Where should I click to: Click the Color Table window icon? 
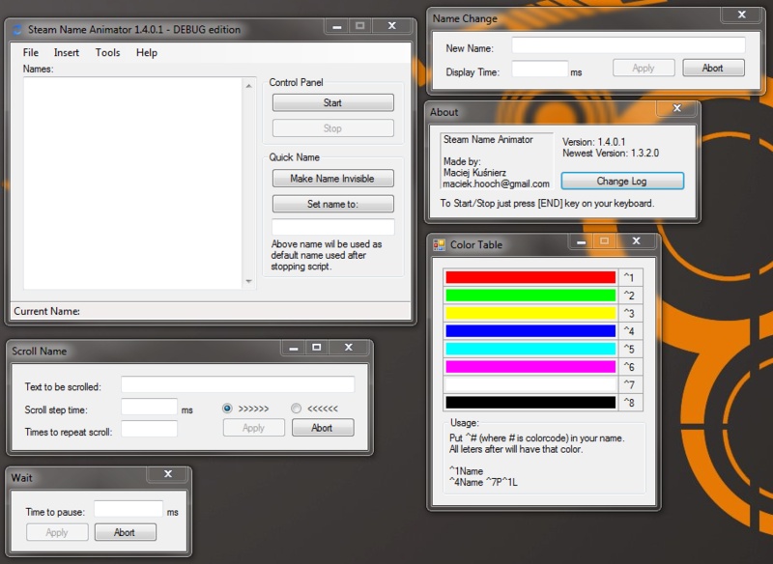click(x=439, y=244)
